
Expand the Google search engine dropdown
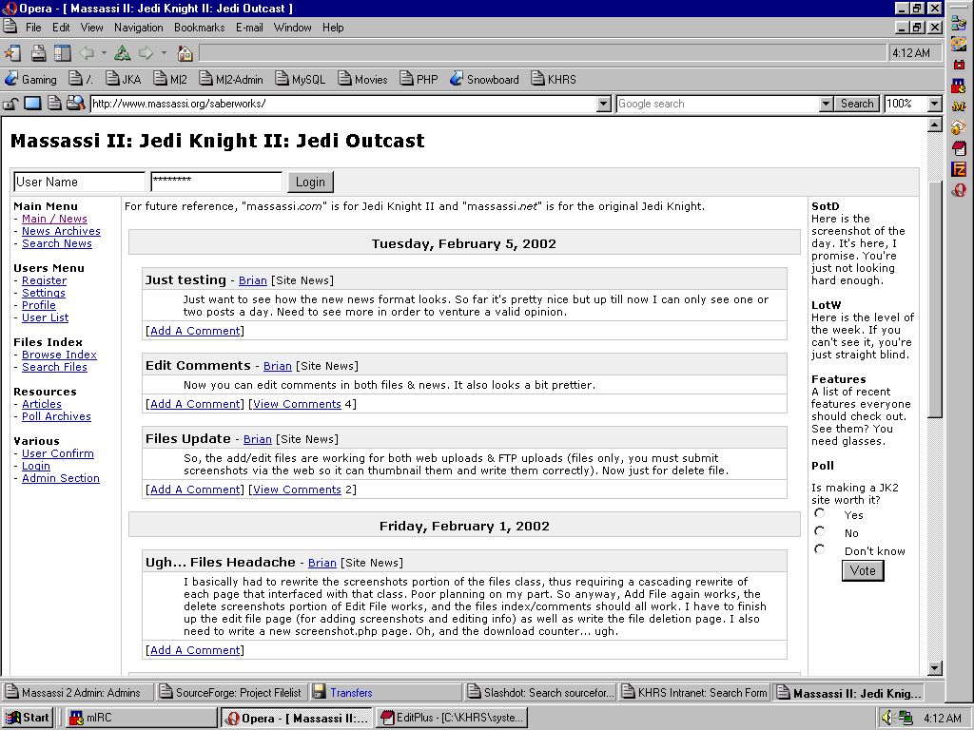click(826, 104)
